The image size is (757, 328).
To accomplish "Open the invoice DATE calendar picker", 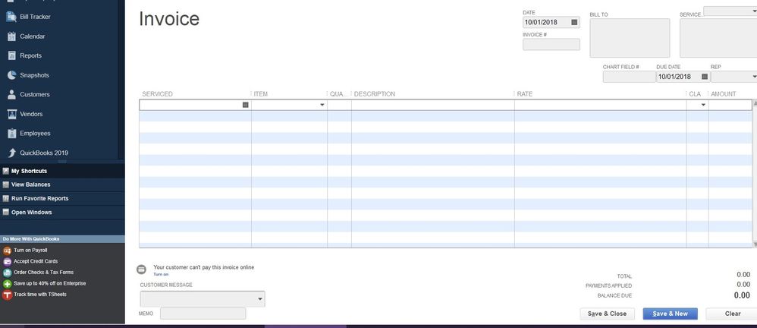I will pos(574,22).
